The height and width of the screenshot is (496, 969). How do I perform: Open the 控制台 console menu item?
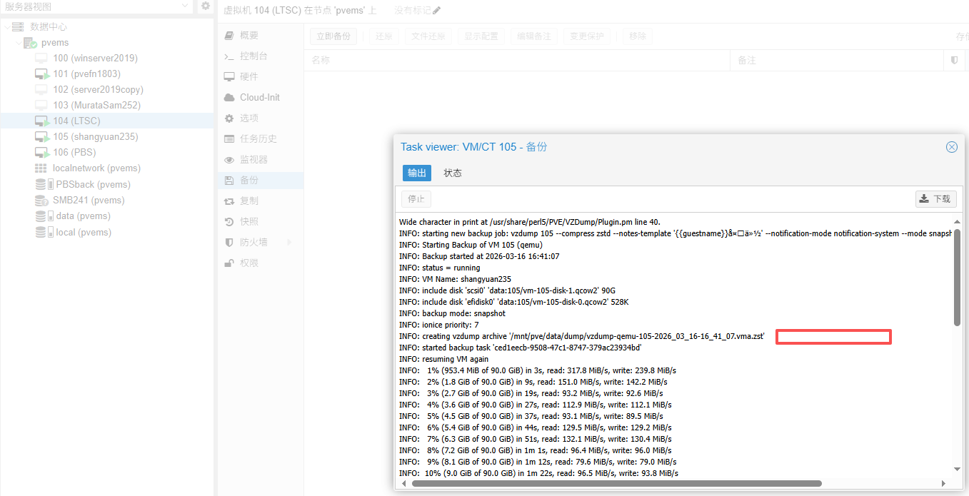coord(253,56)
